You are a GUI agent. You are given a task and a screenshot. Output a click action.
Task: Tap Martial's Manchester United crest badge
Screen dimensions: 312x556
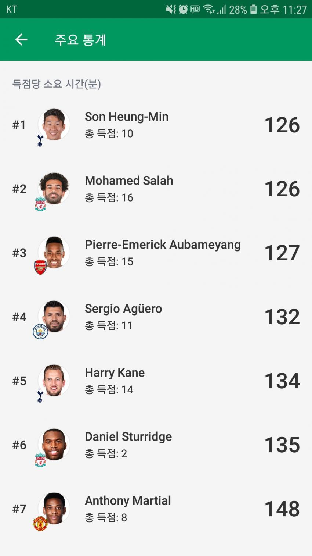[x=40, y=524]
